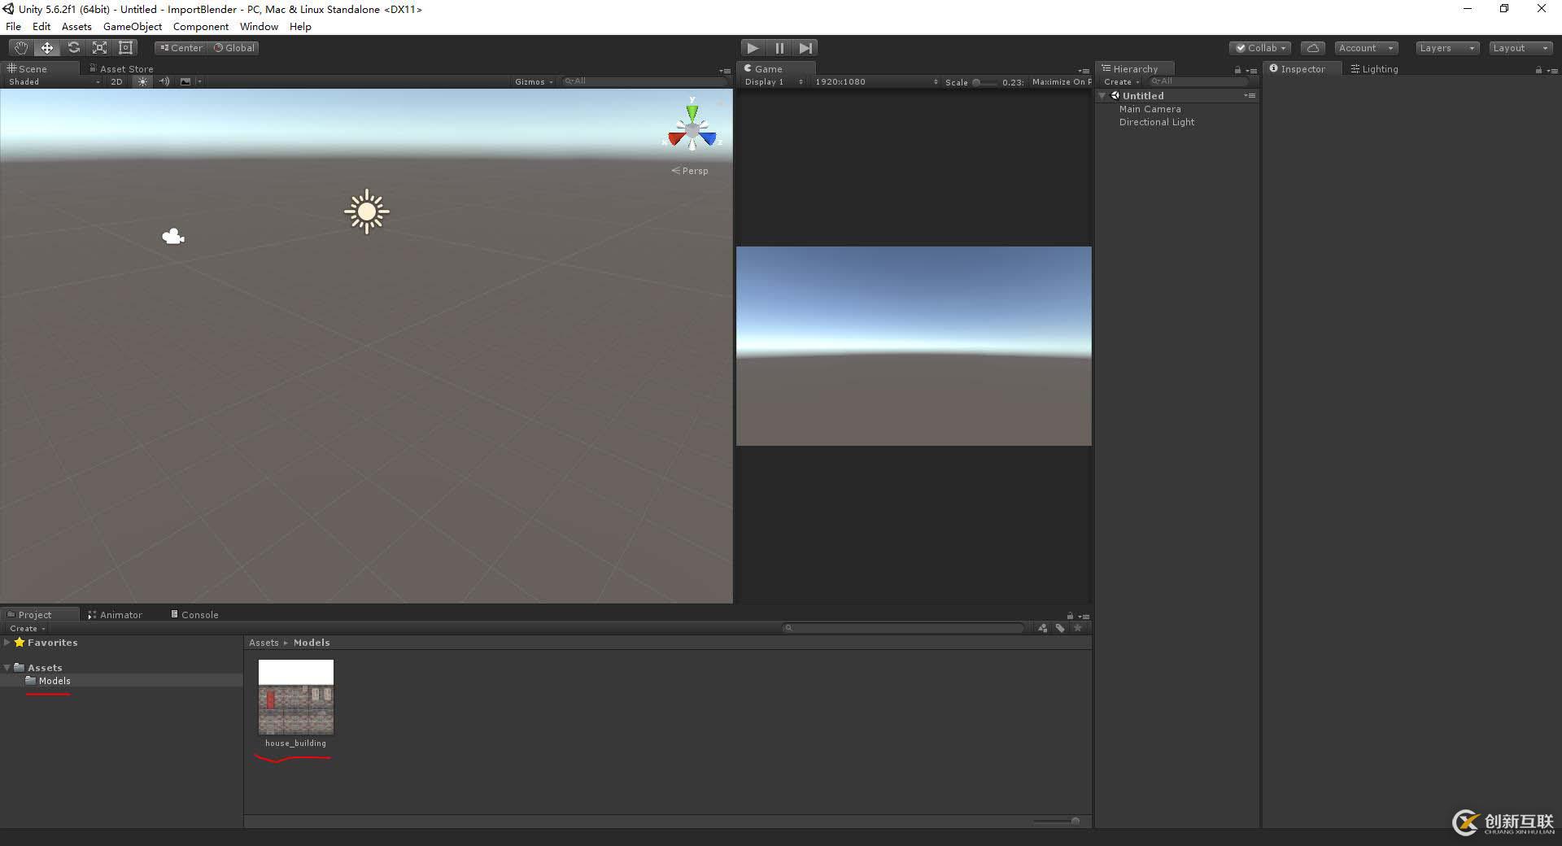
Task: Open the Edit menu
Action: click(x=41, y=27)
